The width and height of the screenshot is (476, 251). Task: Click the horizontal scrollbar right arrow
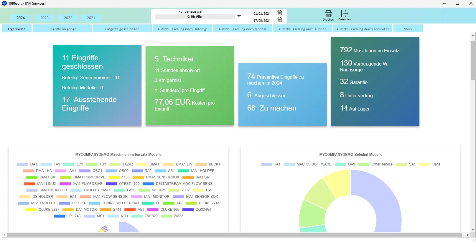tap(468, 235)
